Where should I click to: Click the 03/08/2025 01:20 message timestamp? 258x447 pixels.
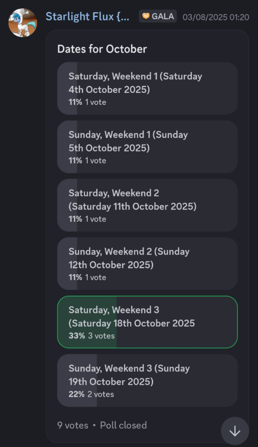click(216, 17)
